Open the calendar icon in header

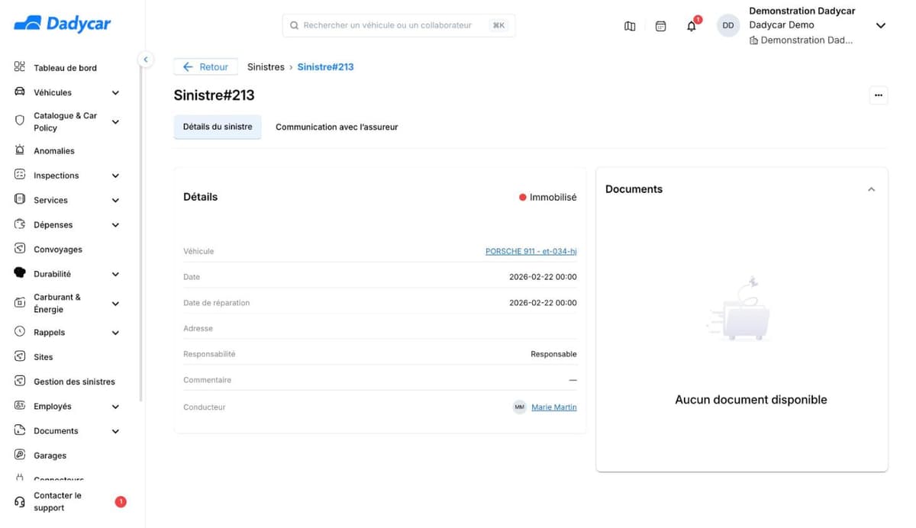coord(660,26)
